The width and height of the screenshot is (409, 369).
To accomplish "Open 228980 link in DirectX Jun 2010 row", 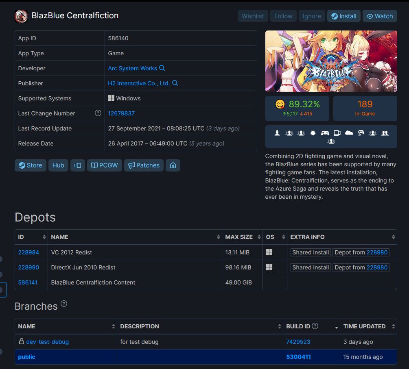I will point(377,267).
